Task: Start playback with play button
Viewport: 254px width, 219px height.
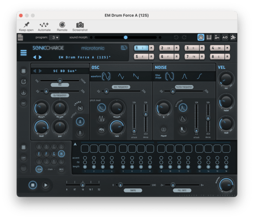Action: (46, 185)
